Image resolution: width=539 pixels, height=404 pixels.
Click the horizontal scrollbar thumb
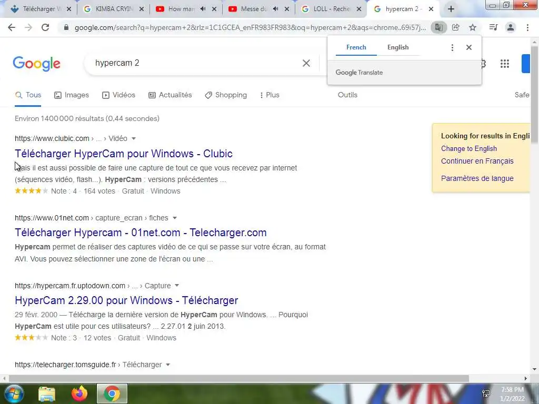(239, 379)
